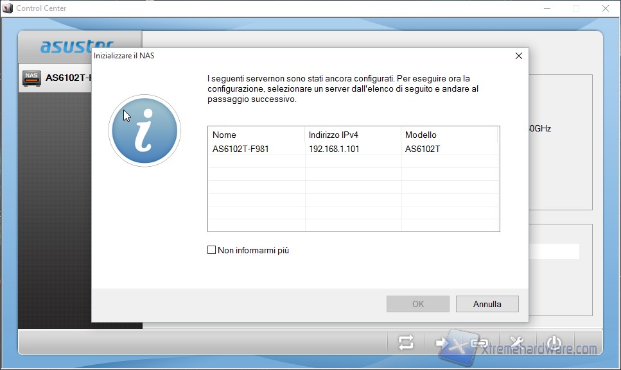Click the refresh scan icon in bottom toolbar
This screenshot has width=621, height=370.
(406, 342)
